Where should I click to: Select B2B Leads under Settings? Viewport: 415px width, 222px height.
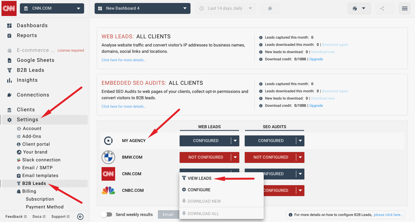click(x=45, y=183)
